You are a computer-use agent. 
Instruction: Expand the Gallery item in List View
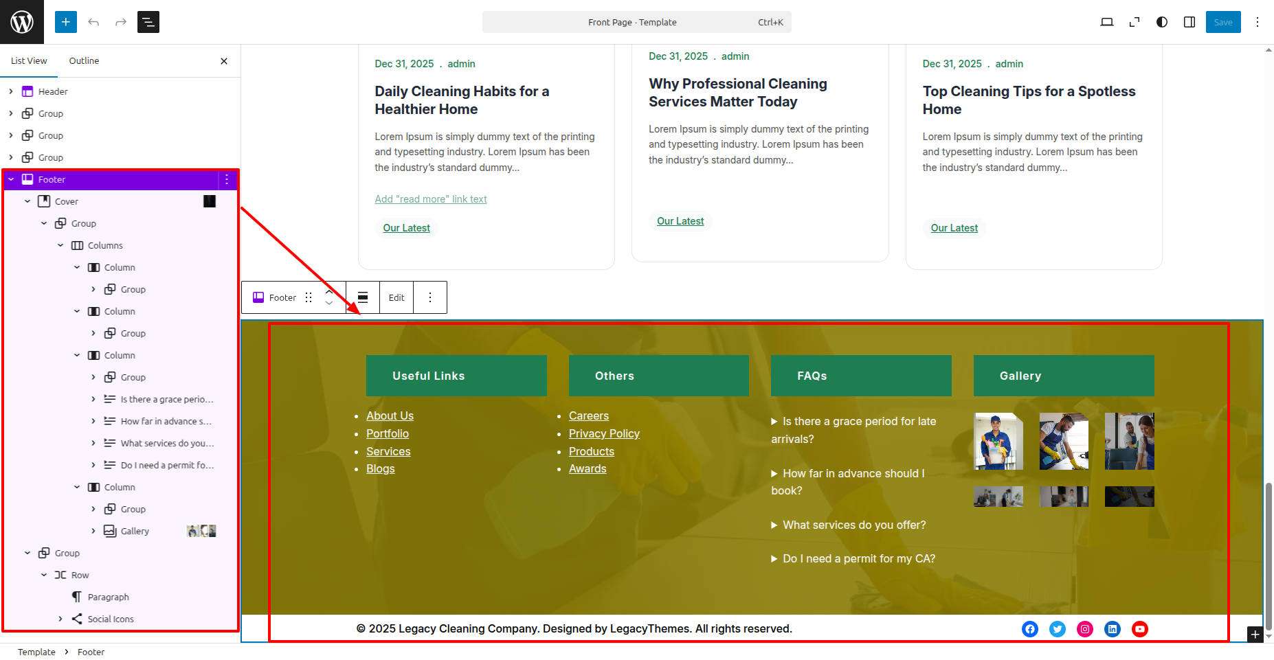click(x=93, y=531)
